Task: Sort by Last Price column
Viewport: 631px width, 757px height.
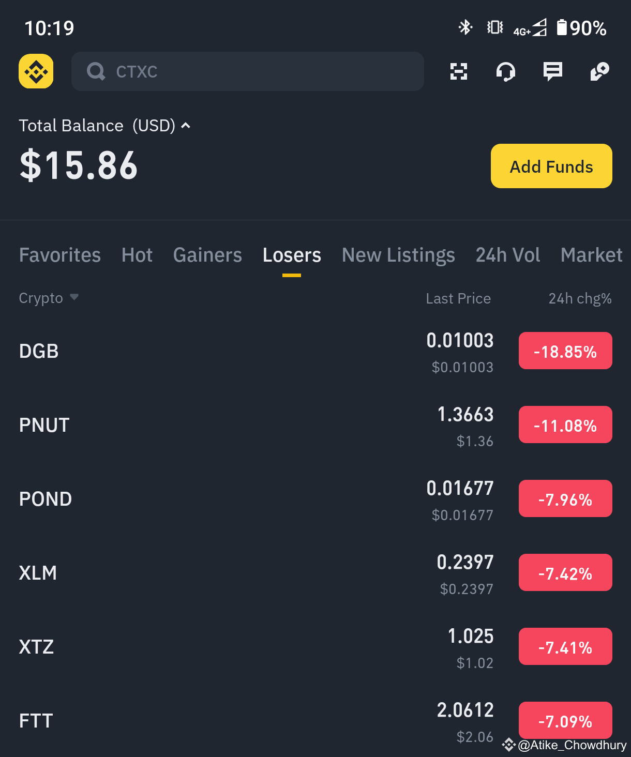Action: [x=458, y=298]
